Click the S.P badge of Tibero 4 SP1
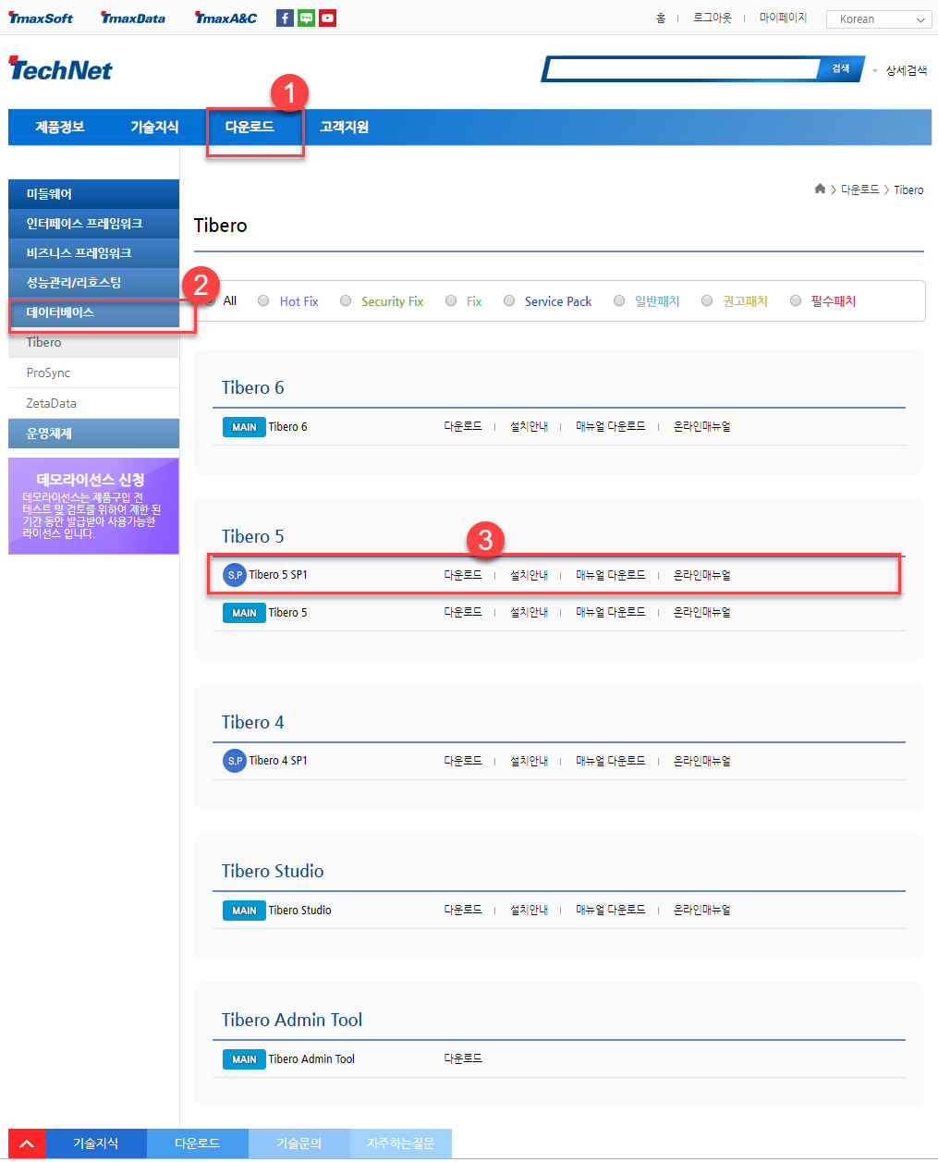This screenshot has width=938, height=1162. coord(235,761)
